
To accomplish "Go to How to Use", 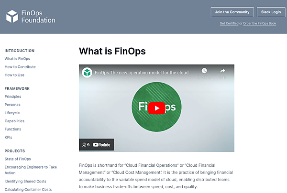I will point(14,75).
